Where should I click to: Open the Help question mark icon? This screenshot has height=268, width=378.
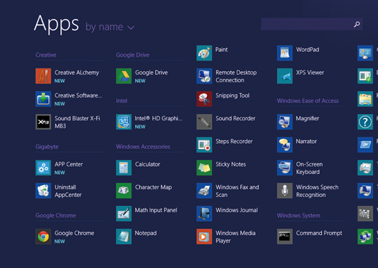click(366, 122)
